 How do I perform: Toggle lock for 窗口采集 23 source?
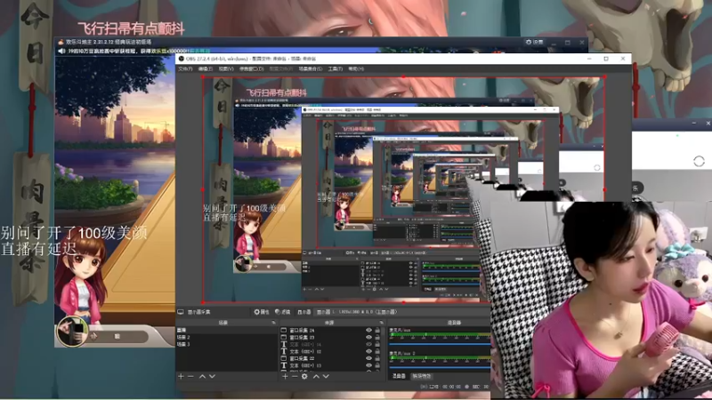point(377,338)
